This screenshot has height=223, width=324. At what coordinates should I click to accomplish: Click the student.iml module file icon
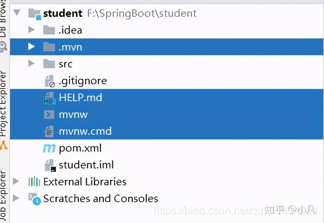click(49, 165)
